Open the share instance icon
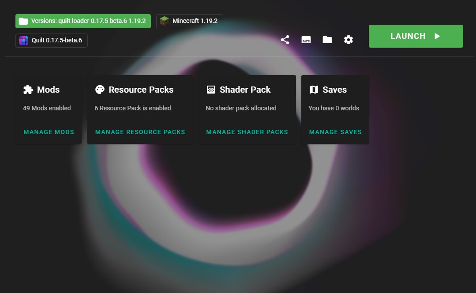The image size is (476, 293). pyautogui.click(x=285, y=40)
